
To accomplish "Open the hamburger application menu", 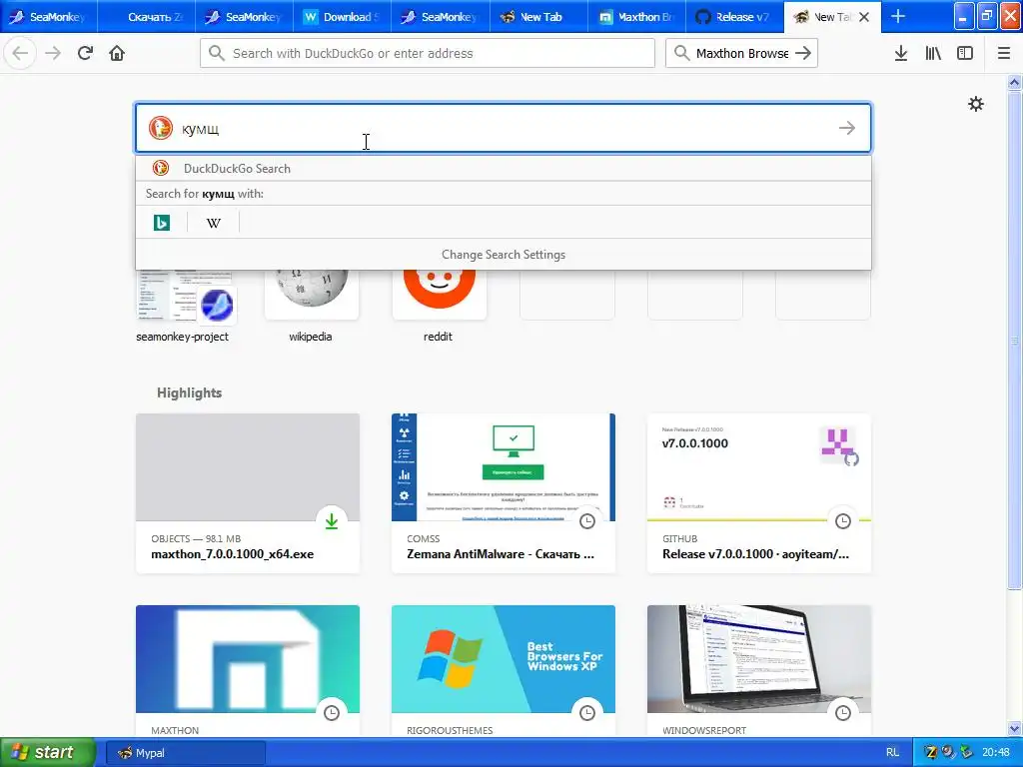I will [x=1003, y=54].
